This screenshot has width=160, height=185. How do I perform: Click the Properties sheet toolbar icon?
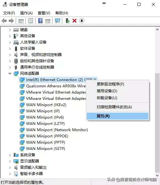(31, 21)
